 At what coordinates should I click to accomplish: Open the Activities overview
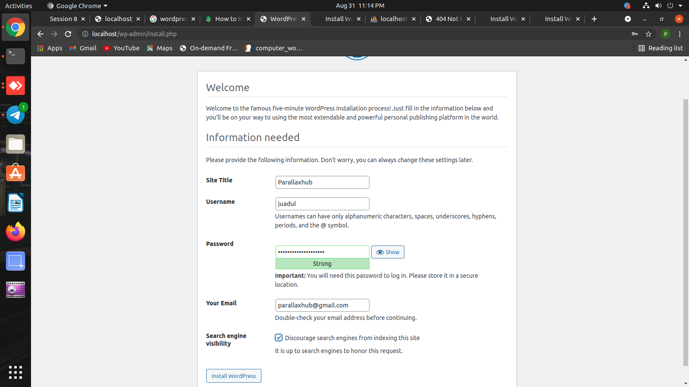click(19, 6)
